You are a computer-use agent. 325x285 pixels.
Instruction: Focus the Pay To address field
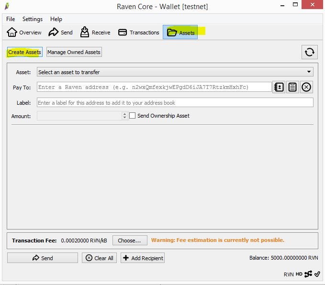[154, 87]
